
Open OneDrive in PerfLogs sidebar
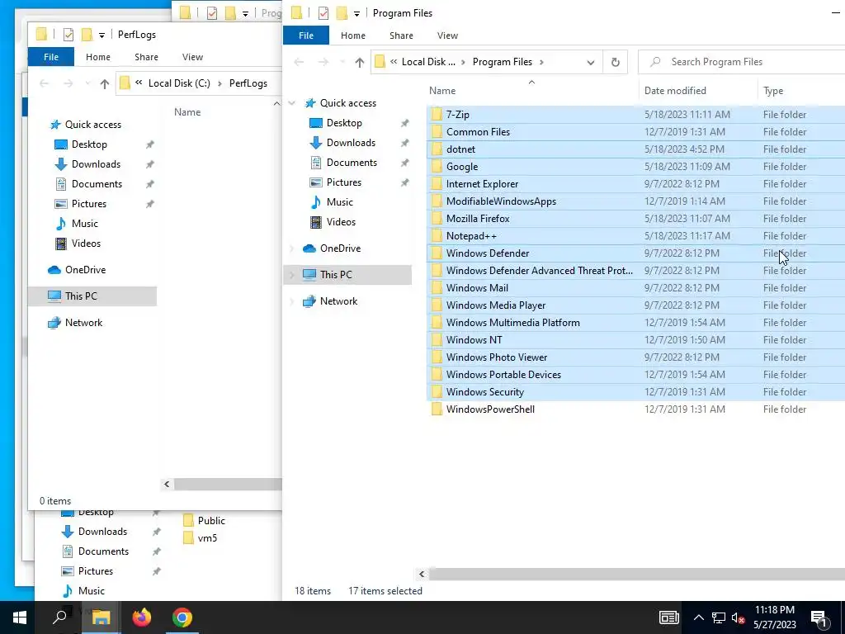pyautogui.click(x=85, y=270)
